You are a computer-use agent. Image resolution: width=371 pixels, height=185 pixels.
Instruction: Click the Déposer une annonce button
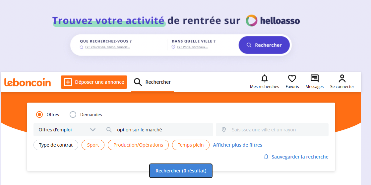tap(94, 82)
